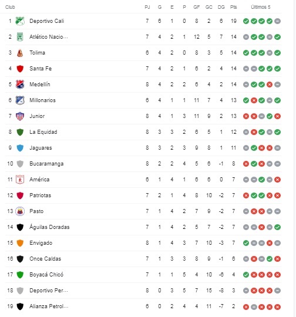Click the Pasto round crest
The height and width of the screenshot is (317, 296).
coord(20,211)
